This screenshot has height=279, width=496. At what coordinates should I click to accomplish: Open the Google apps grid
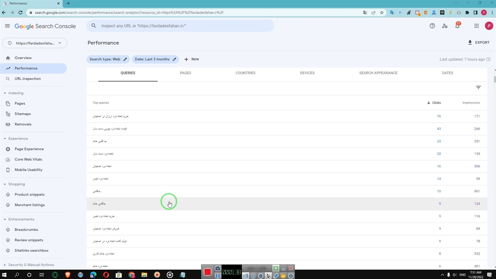[476, 26]
